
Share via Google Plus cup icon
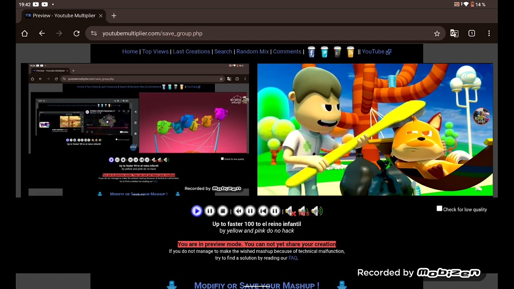point(337,52)
